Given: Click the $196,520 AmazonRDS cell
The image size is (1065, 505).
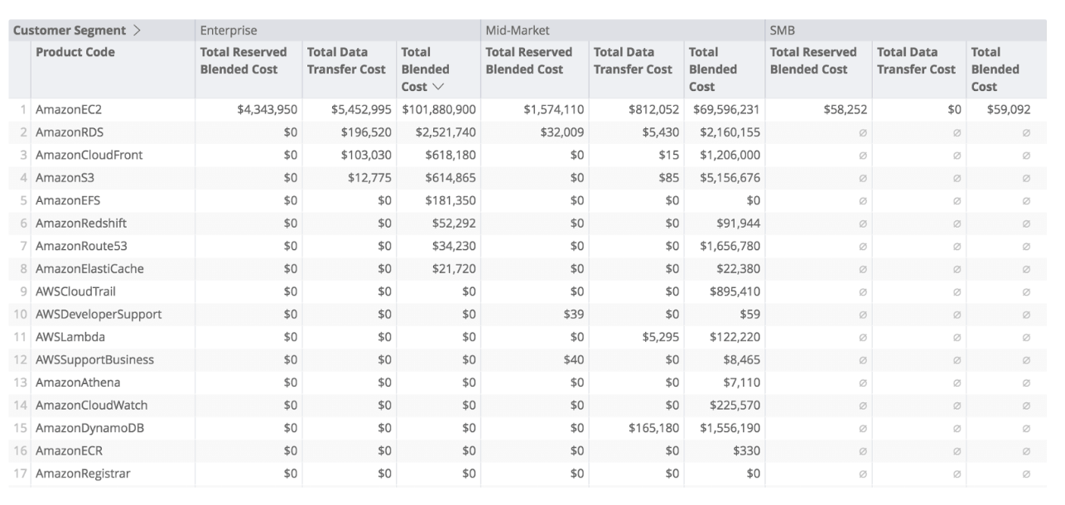Looking at the screenshot, I should tap(366, 132).
